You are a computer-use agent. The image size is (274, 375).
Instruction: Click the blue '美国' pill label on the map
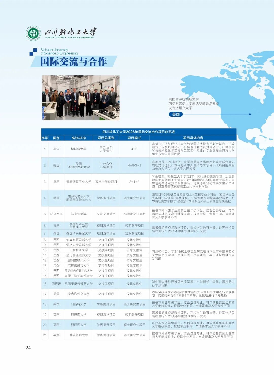coord(176,114)
